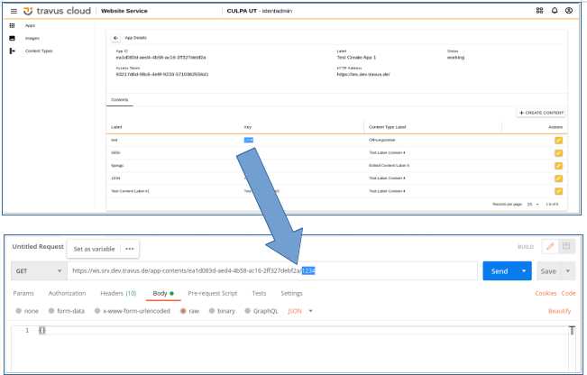Go back using App Details arrow
This screenshot has width=587, height=375.
click(115, 39)
